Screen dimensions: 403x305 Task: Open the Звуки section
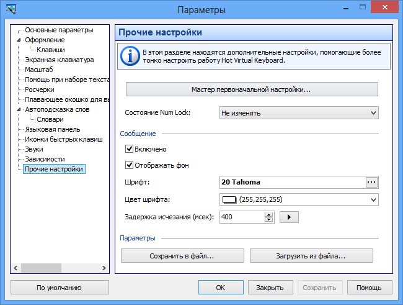[34, 149]
